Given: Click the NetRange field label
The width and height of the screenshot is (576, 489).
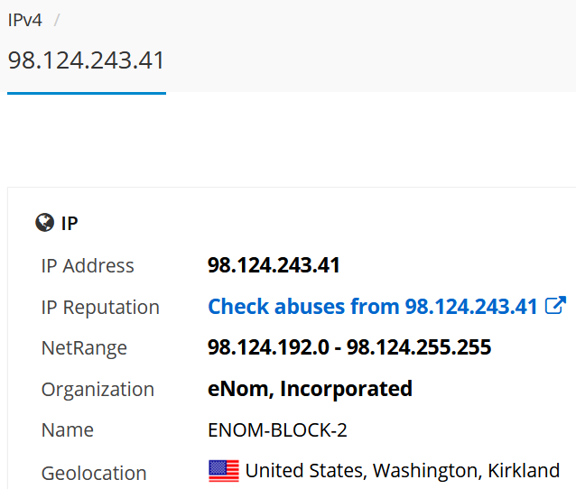Looking at the screenshot, I should point(84,348).
